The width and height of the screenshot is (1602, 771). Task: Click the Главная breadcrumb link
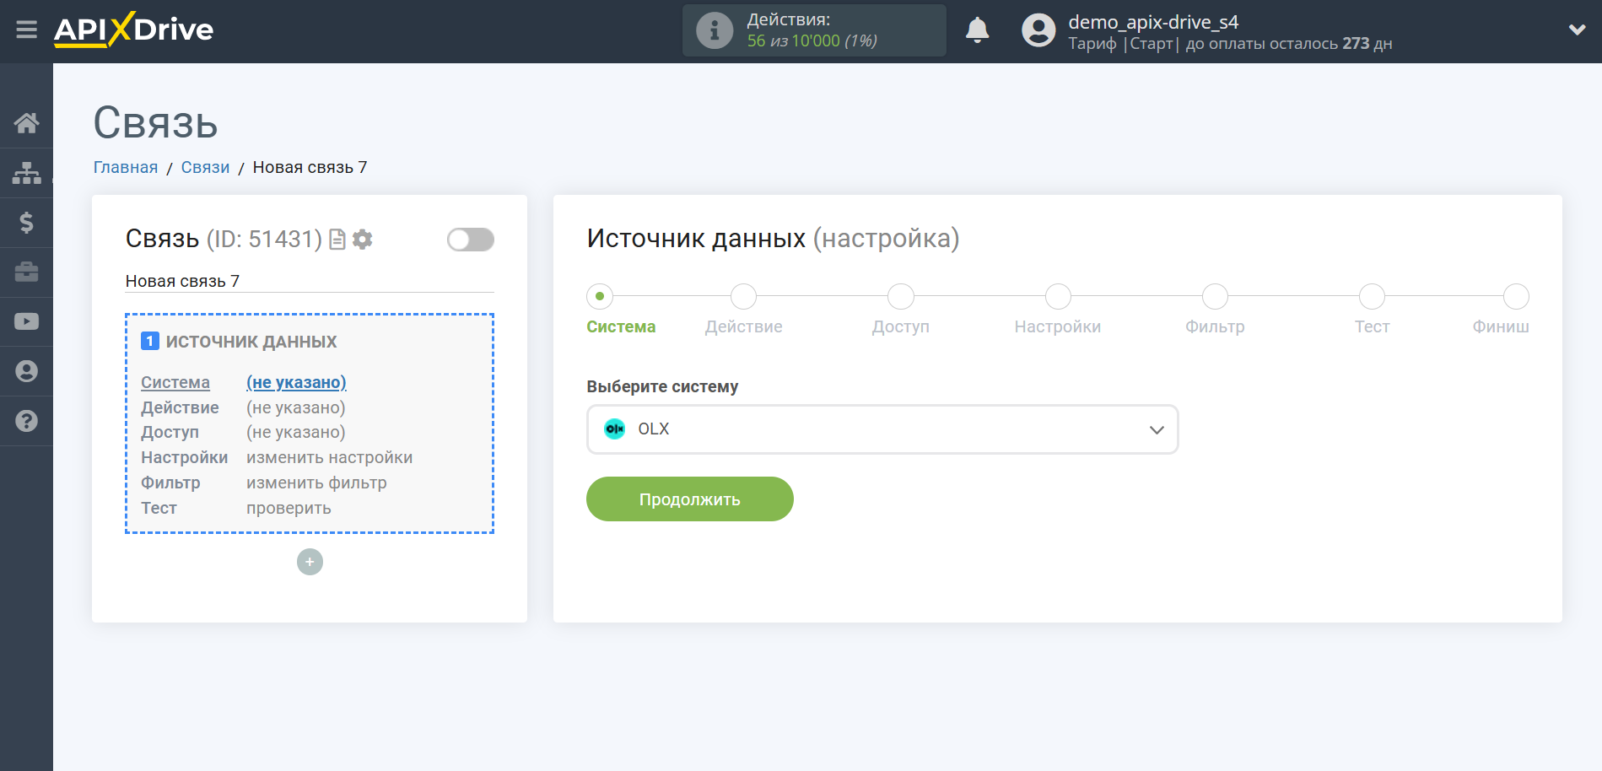[126, 167]
